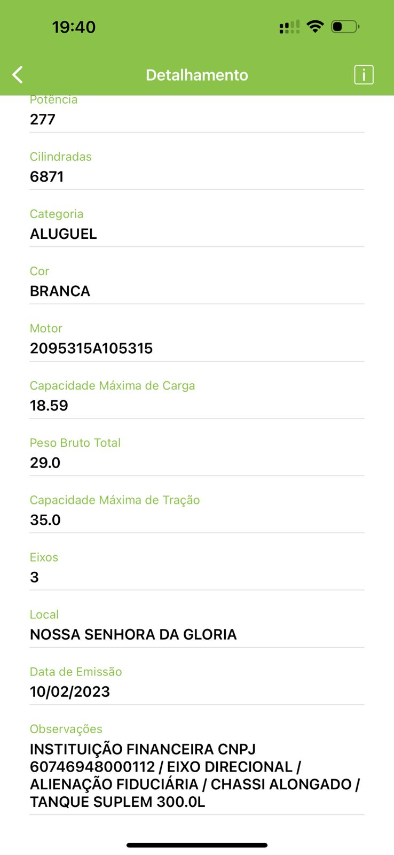Tap Peso Bruto Total value 29.0
The height and width of the screenshot is (855, 394).
[x=45, y=462]
